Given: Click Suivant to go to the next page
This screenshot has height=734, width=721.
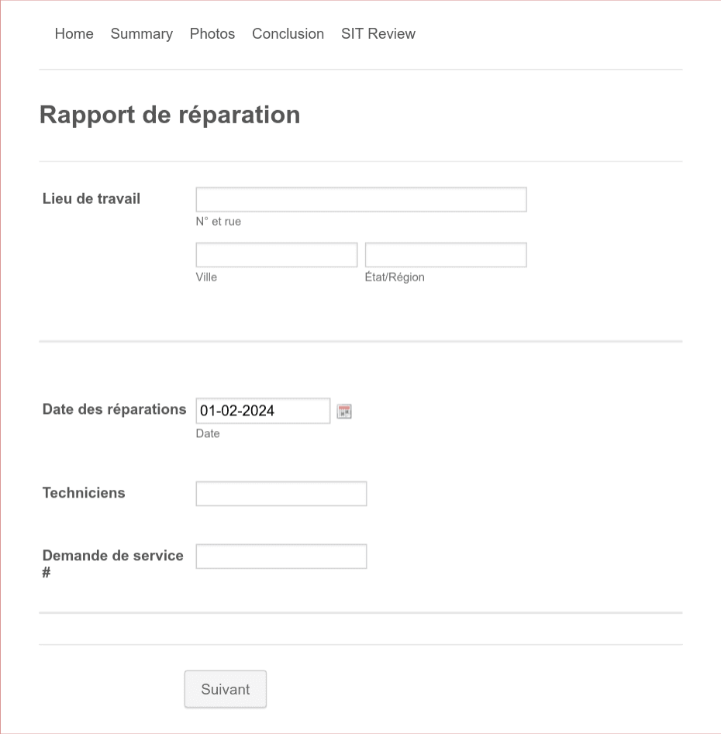Looking at the screenshot, I should [x=225, y=688].
